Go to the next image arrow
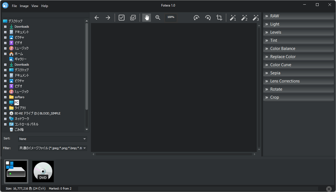 (108, 18)
